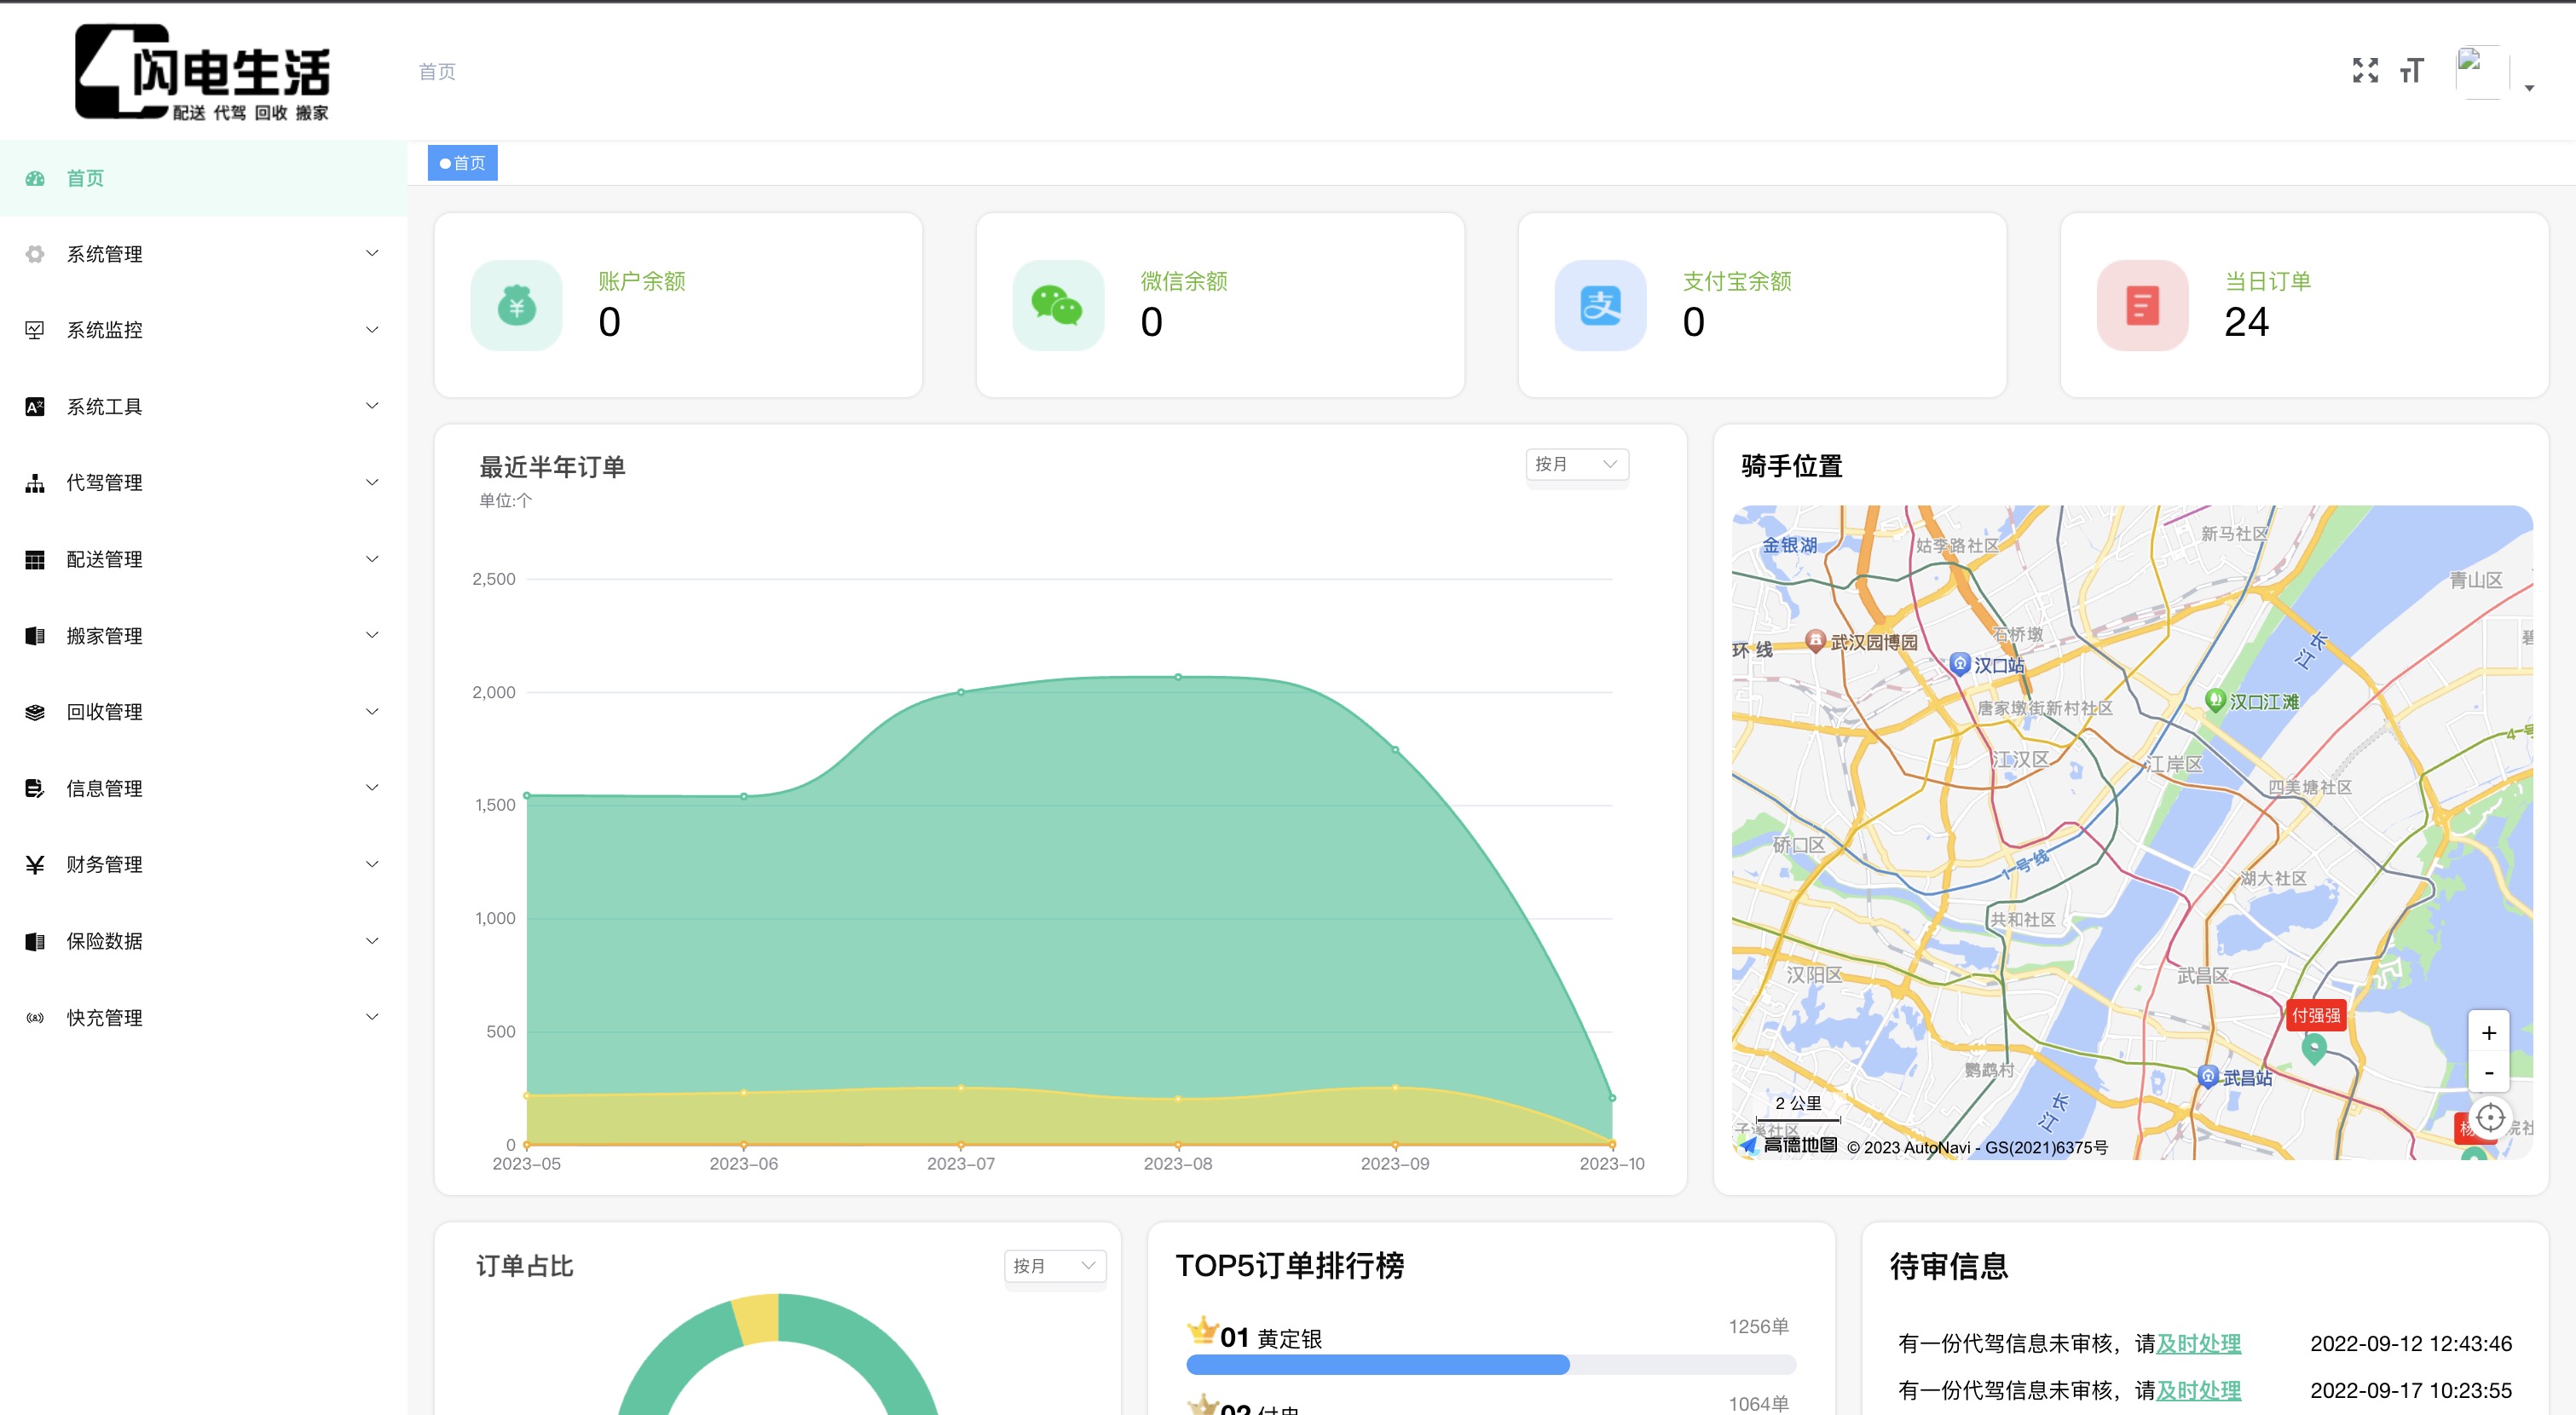Open the 财务管理 menu
2576x1415 pixels.
(203, 865)
